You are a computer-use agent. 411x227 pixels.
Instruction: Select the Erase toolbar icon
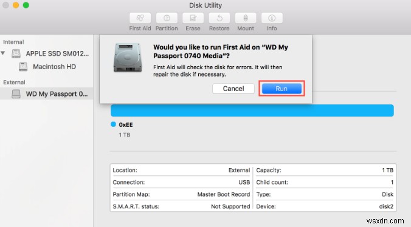point(193,18)
